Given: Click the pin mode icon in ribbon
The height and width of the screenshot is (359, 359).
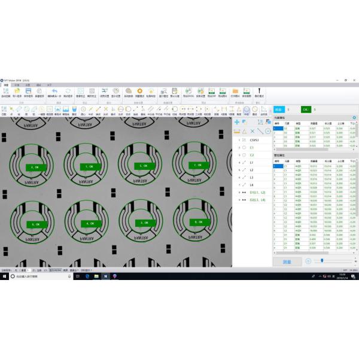Looking at the screenshot, I should [x=259, y=91].
